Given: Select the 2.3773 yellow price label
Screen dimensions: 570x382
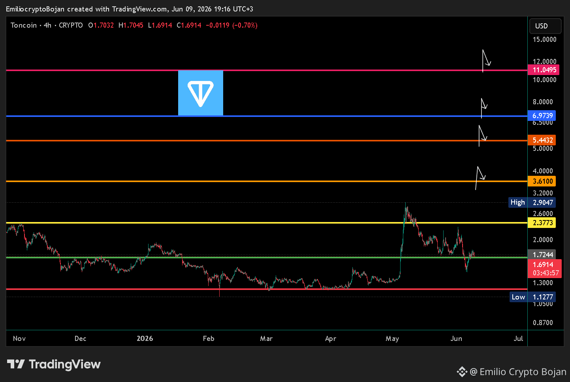Looking at the screenshot, I should [x=542, y=223].
